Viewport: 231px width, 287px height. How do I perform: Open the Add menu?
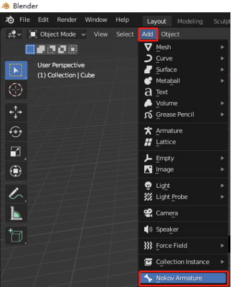[148, 34]
